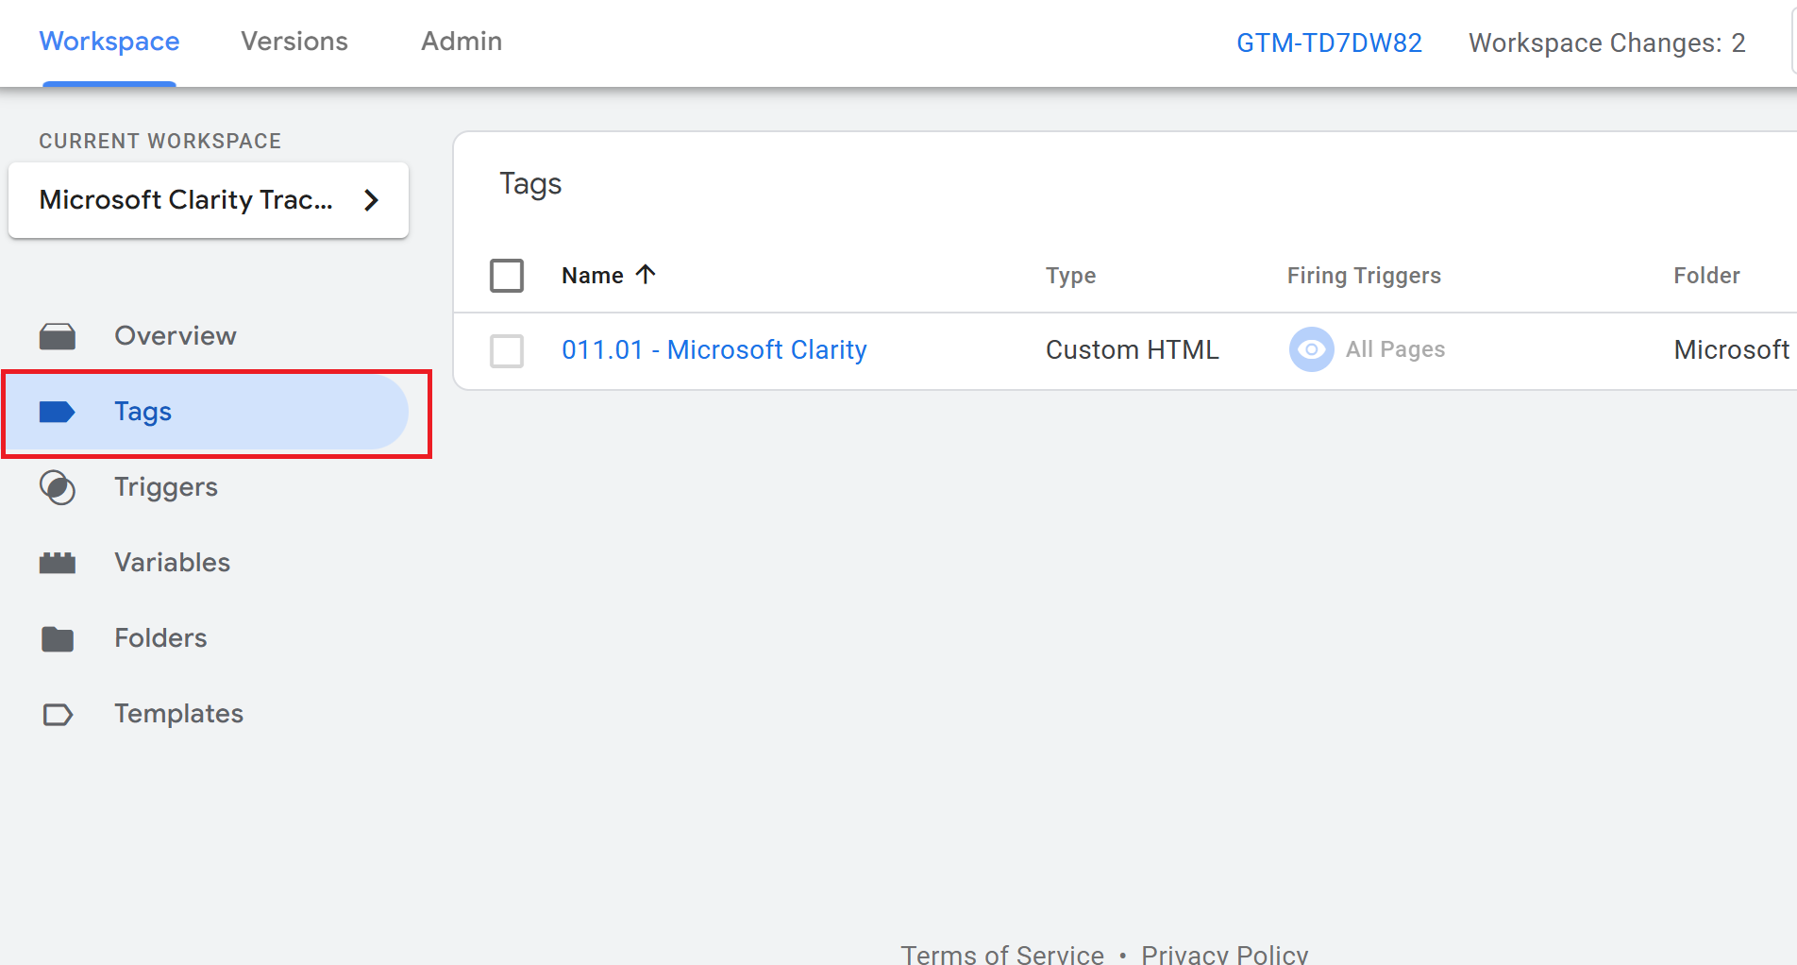Click the sort arrow next to Name
Screen dimensions: 1797x965
pyautogui.click(x=646, y=275)
